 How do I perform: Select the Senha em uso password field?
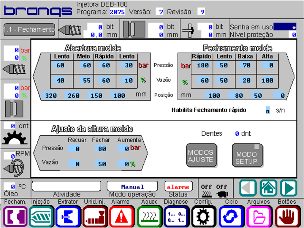tap(285, 27)
